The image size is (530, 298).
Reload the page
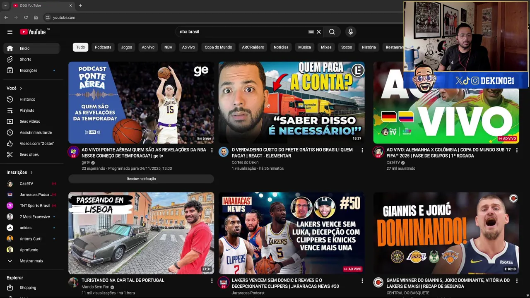(x=26, y=17)
